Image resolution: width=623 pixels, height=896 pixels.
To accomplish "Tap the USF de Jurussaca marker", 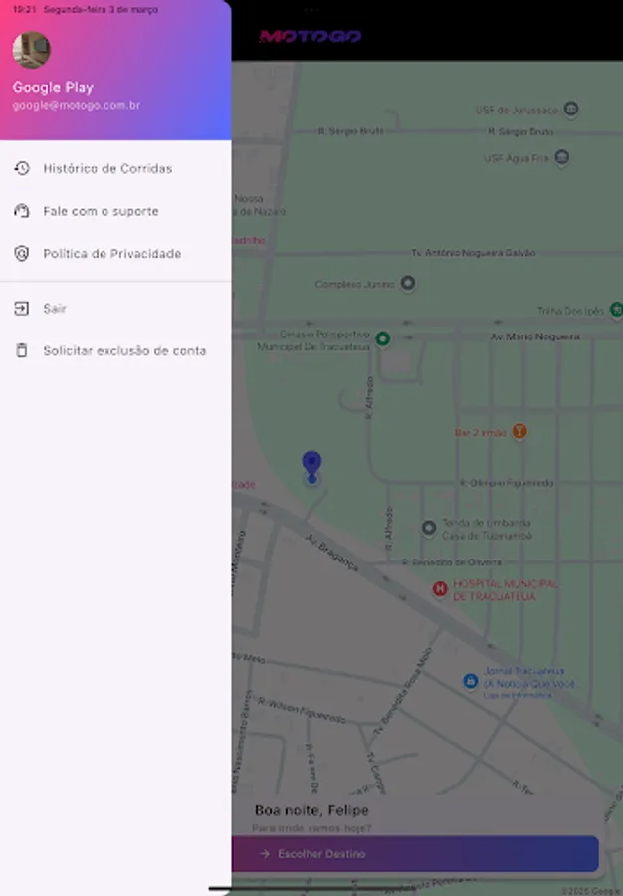I will click(571, 109).
